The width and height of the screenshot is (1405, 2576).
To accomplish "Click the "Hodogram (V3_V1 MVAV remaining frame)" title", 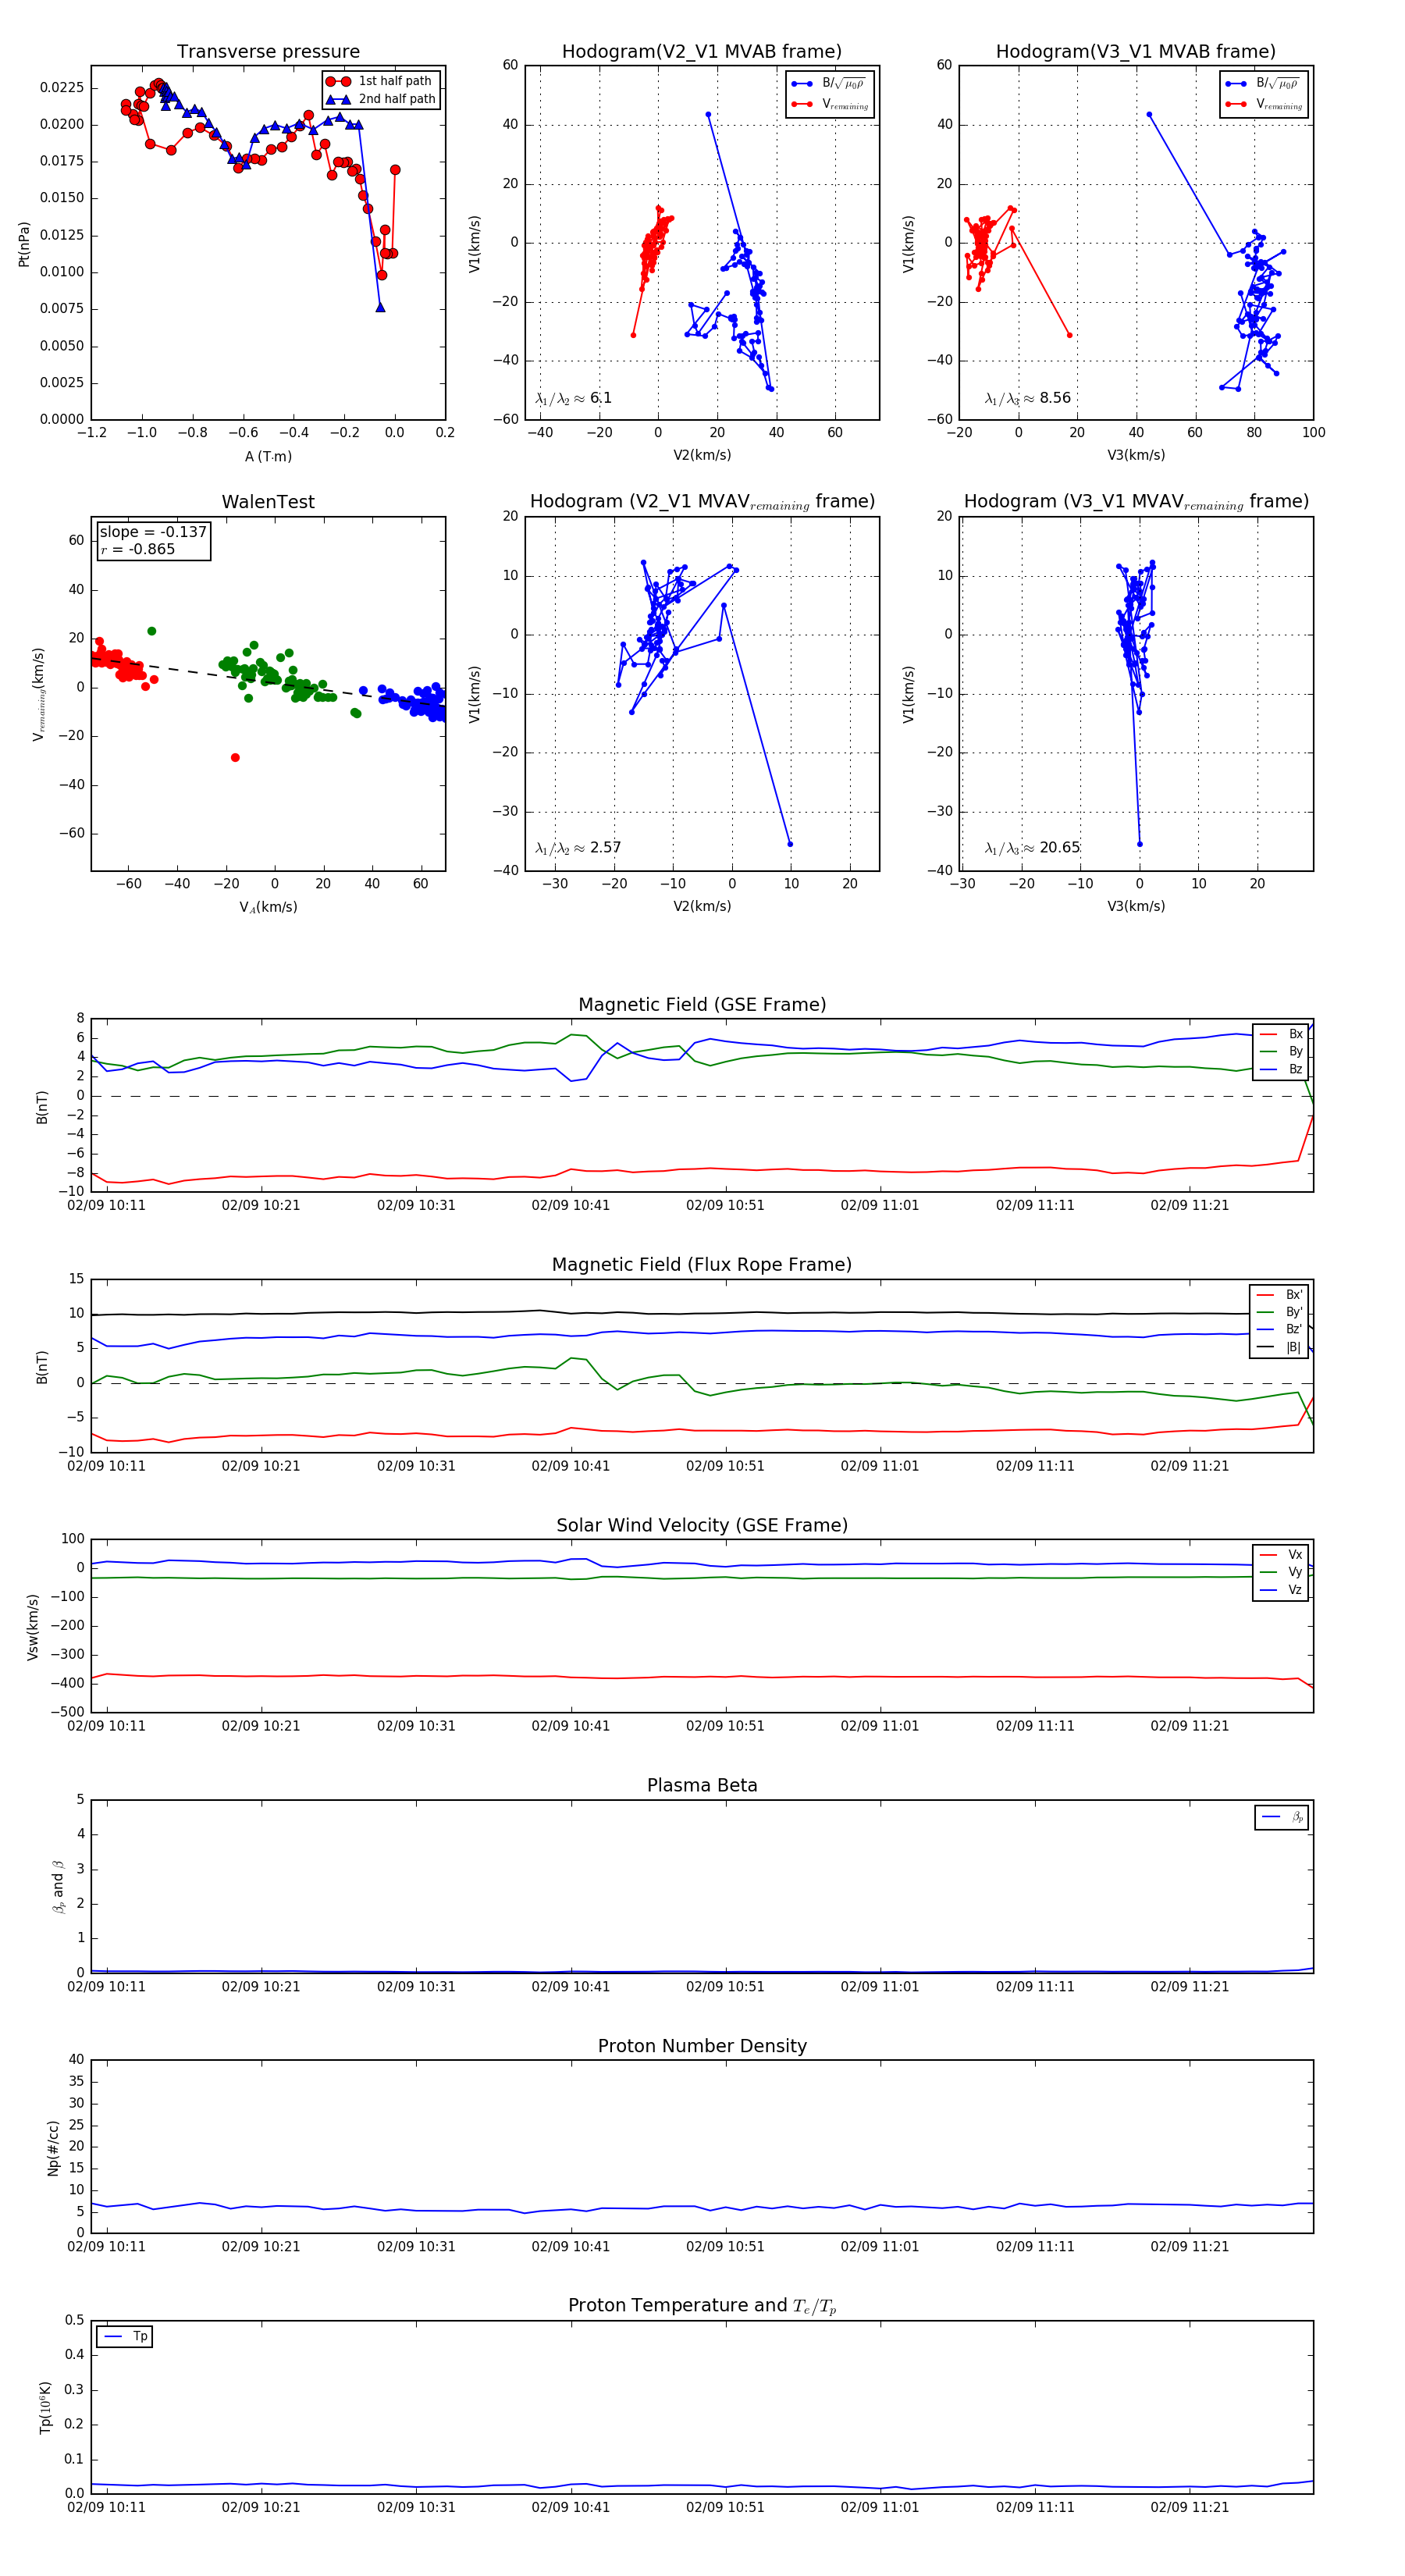I will pyautogui.click(x=1136, y=502).
